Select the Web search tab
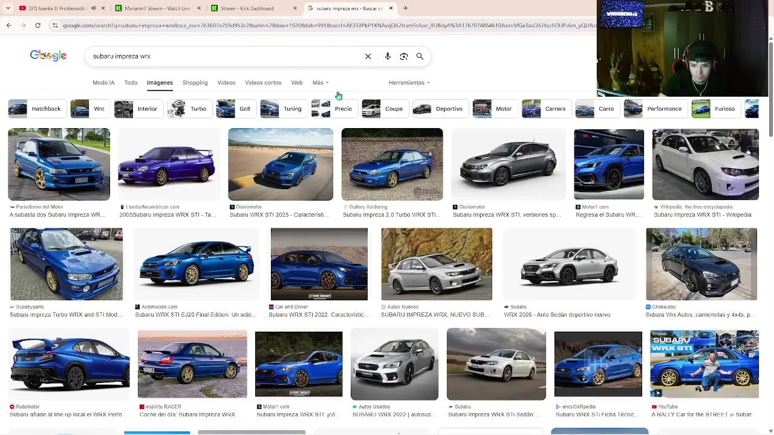774x435 pixels. point(296,83)
